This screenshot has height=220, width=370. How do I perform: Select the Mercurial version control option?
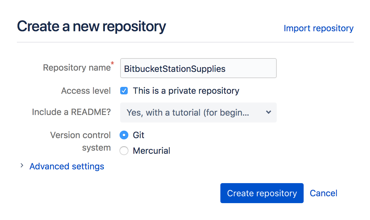(x=124, y=151)
